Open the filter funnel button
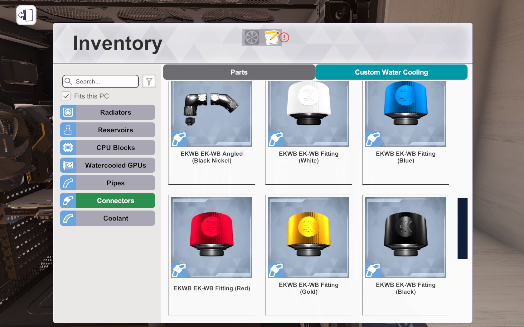 coord(149,81)
